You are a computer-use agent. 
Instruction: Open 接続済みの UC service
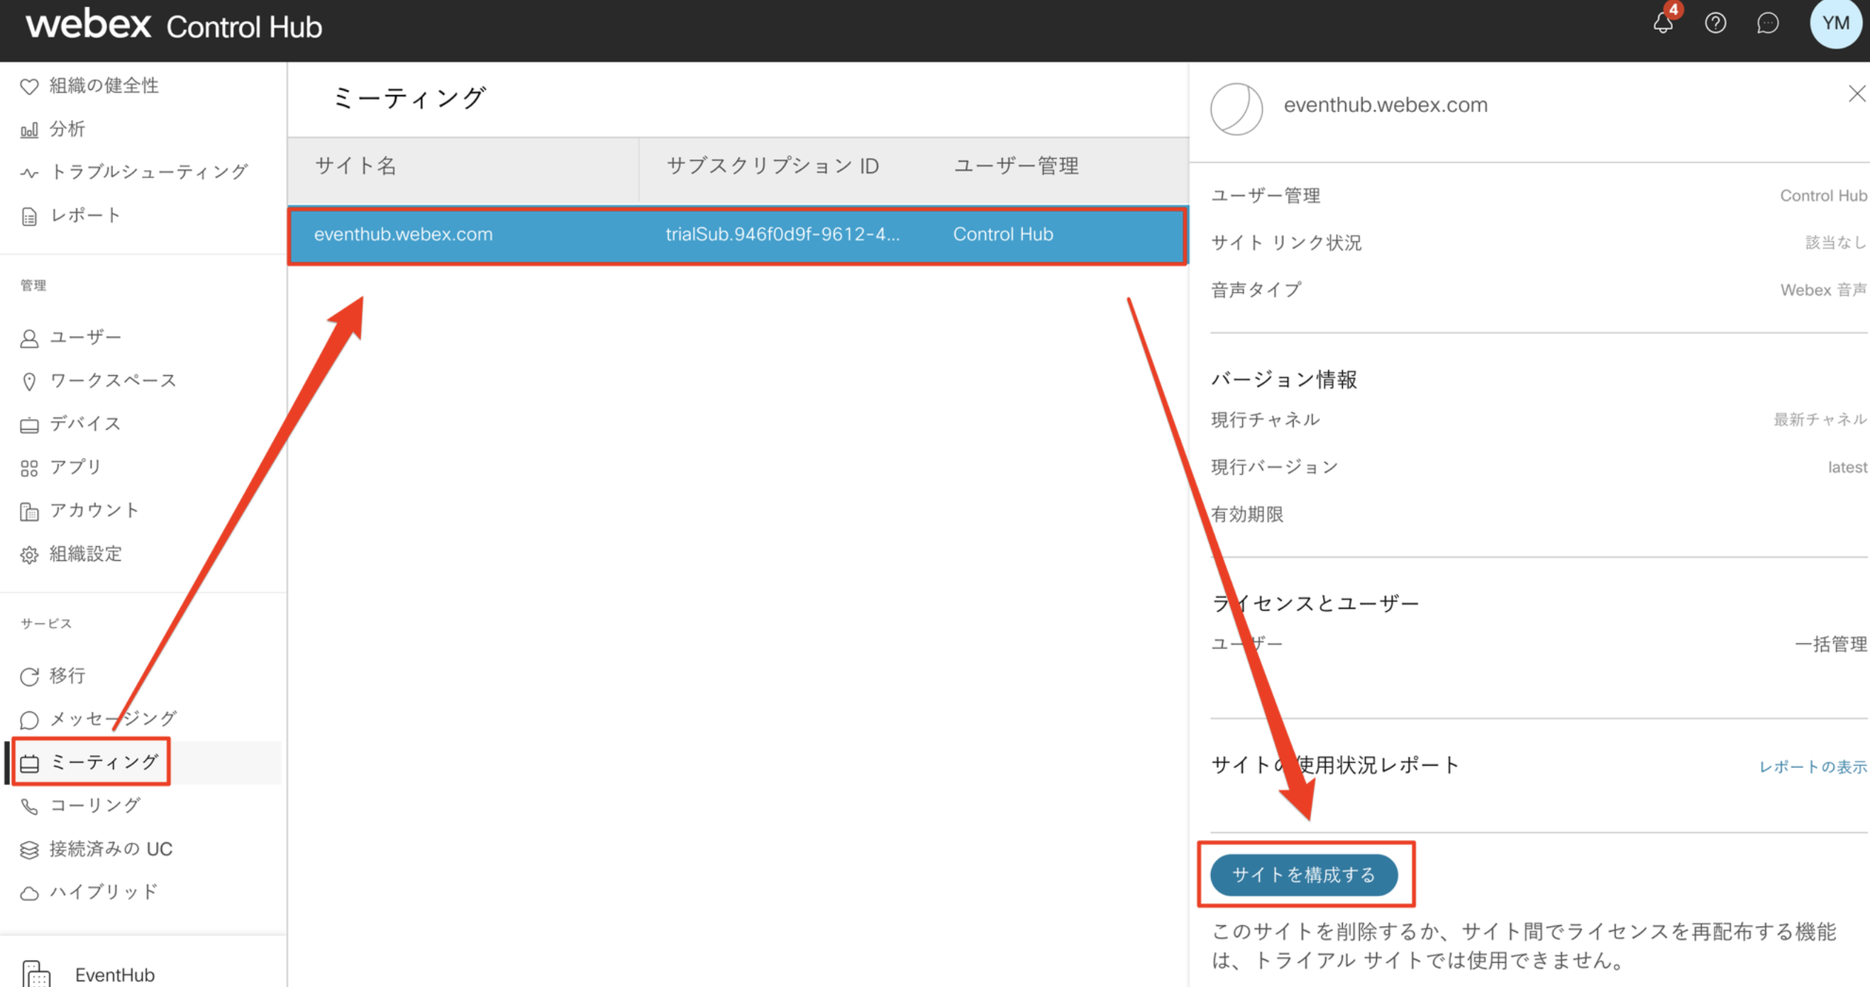[111, 849]
